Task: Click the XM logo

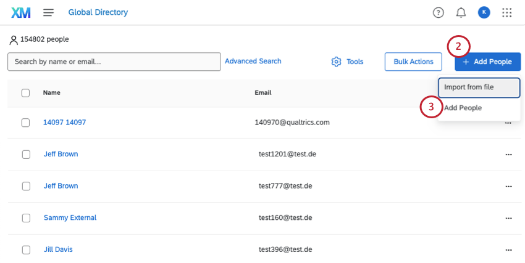Action: point(22,12)
